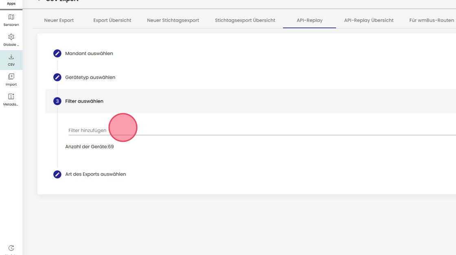
Task: Switch to Neuer Stichtagsexport tab
Action: pos(173,20)
